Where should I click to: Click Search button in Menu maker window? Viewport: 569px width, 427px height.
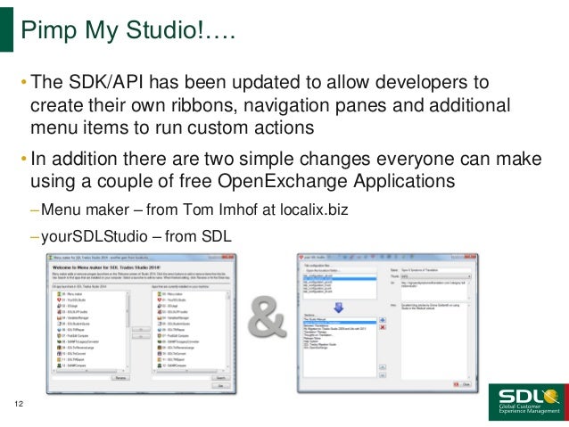click(x=221, y=378)
